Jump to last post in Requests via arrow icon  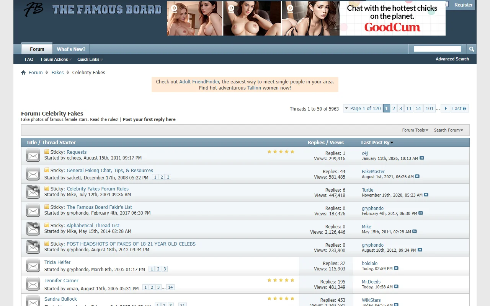coord(421,158)
